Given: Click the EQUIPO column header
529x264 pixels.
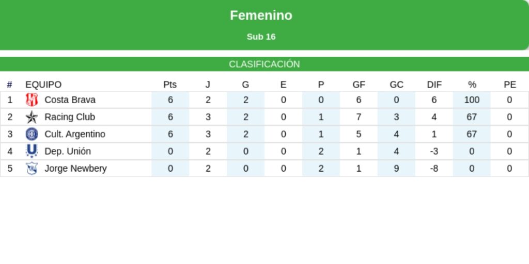Looking at the screenshot, I should [43, 85].
